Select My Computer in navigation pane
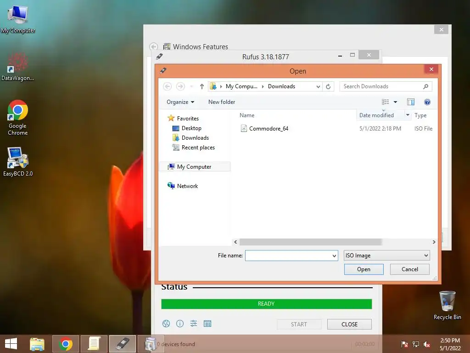470x353 pixels. [x=194, y=166]
